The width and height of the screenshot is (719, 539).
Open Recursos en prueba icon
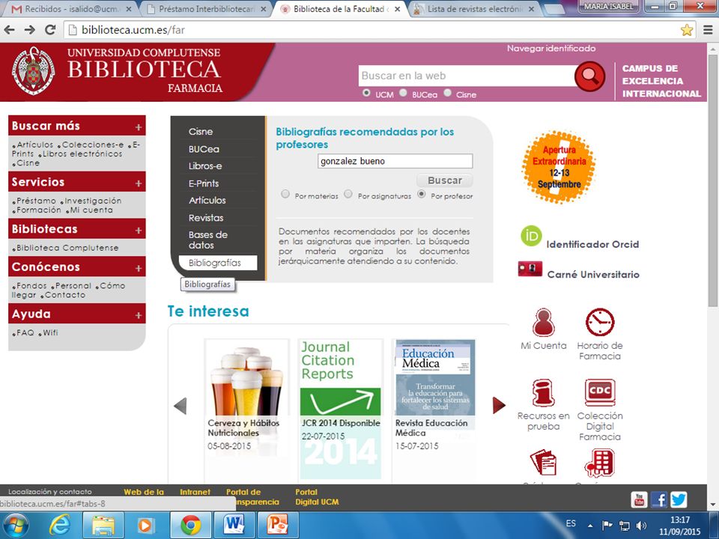(x=543, y=393)
